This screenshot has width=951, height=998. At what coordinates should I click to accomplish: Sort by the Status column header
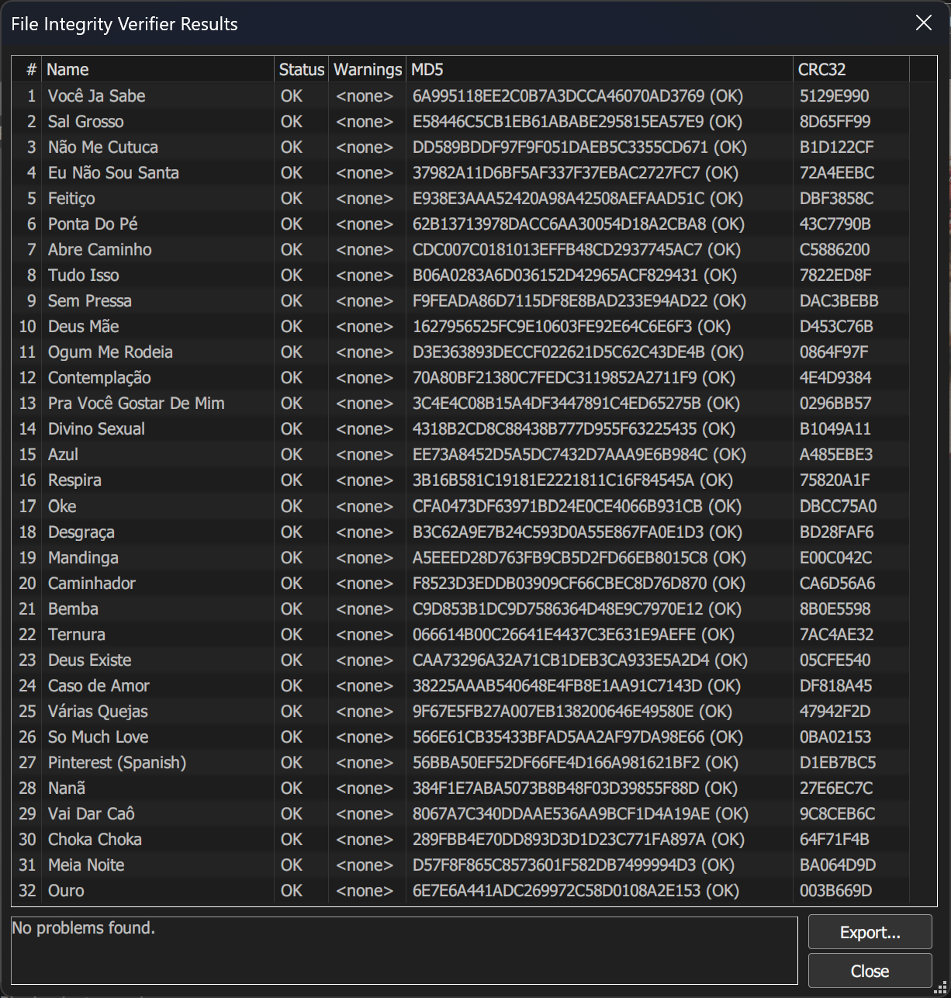302,69
